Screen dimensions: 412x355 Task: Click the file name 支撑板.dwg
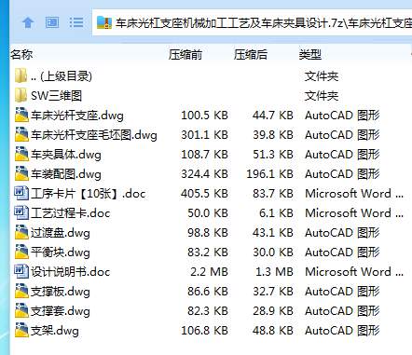coord(61,292)
